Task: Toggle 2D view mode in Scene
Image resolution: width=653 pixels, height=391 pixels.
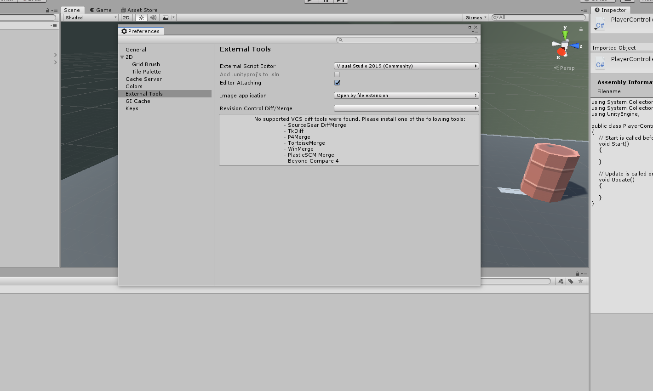Action: point(126,17)
